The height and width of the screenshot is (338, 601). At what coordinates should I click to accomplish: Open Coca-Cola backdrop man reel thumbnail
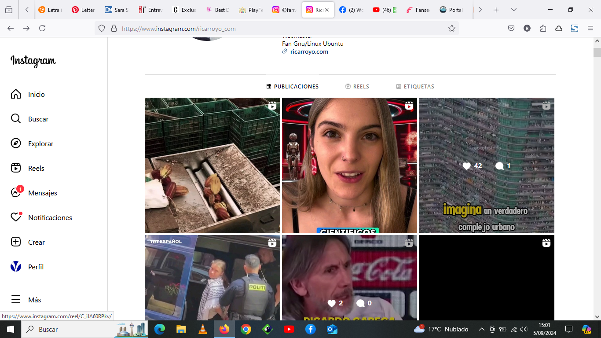[x=349, y=278]
